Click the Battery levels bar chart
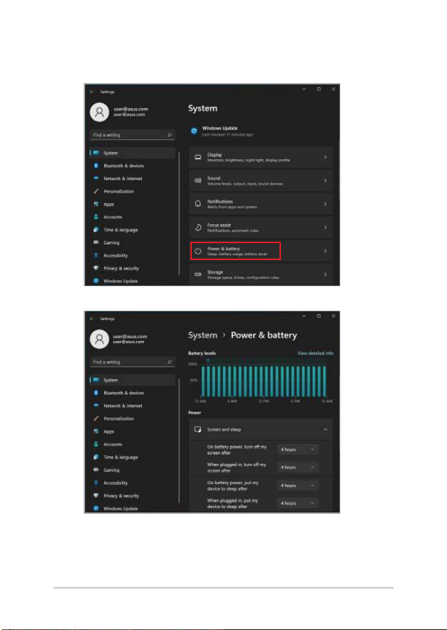The width and height of the screenshot is (447, 630). tap(264, 381)
